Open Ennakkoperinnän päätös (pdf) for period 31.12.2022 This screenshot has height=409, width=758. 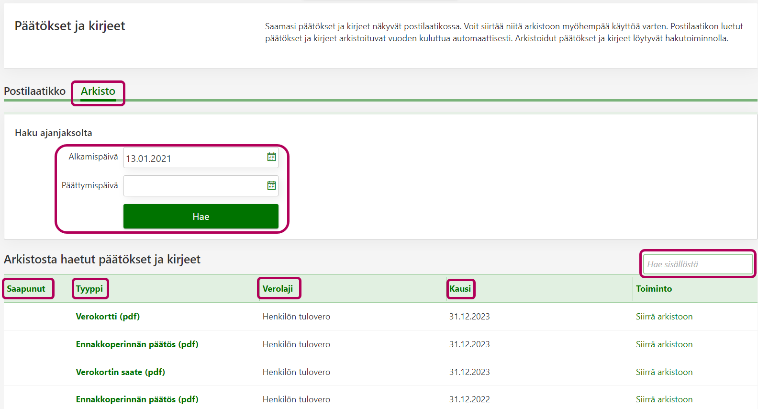[137, 399]
